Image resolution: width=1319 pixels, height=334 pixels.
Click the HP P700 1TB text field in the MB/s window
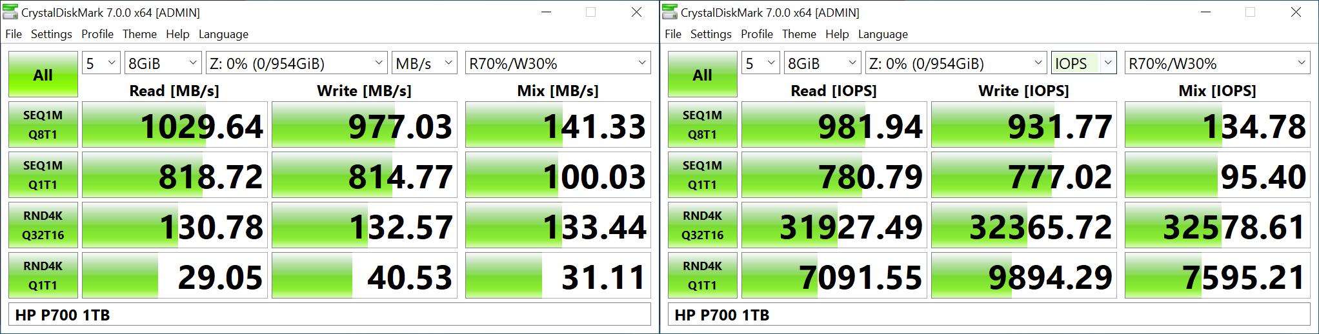[329, 315]
